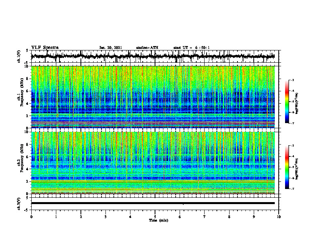
Task: Click the ch.2 frequency tick label "4"
Action: point(28,169)
